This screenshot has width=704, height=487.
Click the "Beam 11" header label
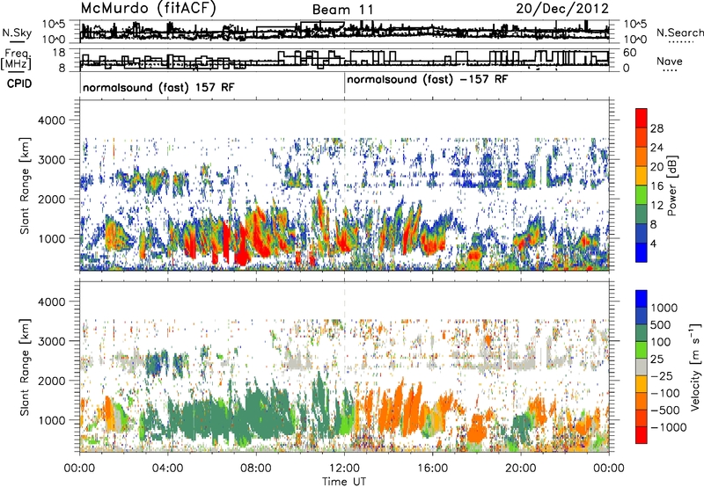(x=342, y=10)
